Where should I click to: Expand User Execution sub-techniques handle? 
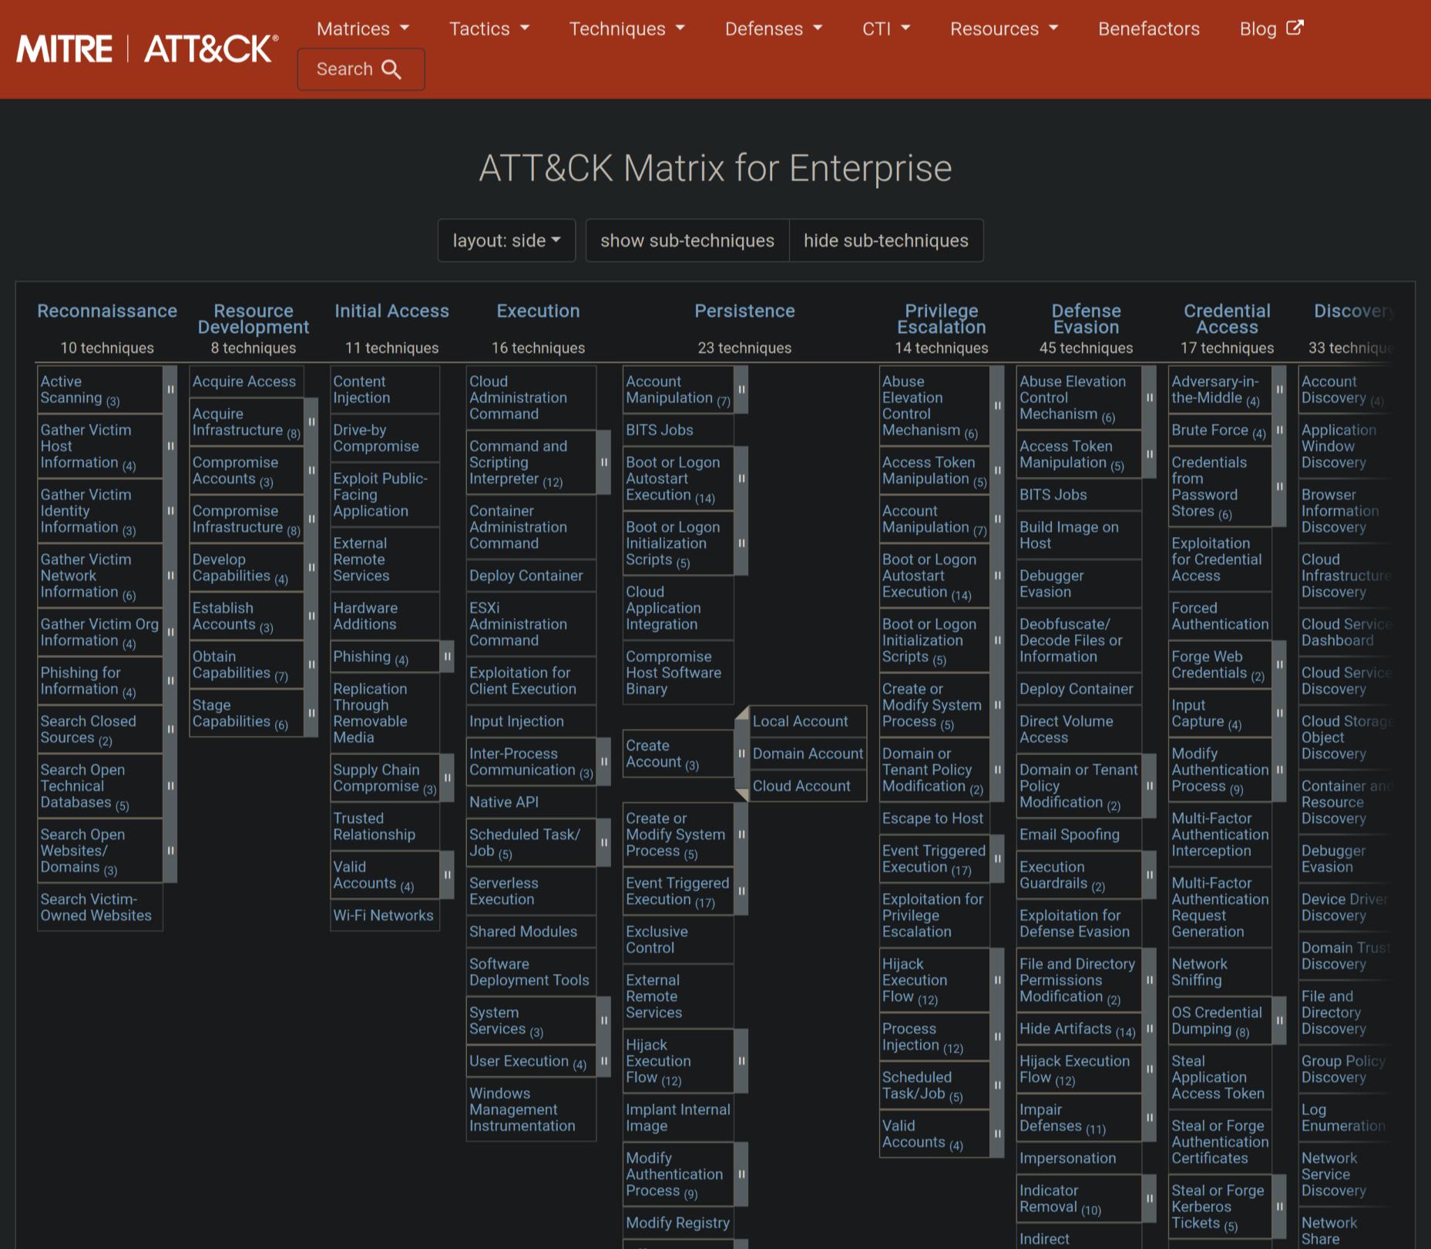coord(604,1061)
